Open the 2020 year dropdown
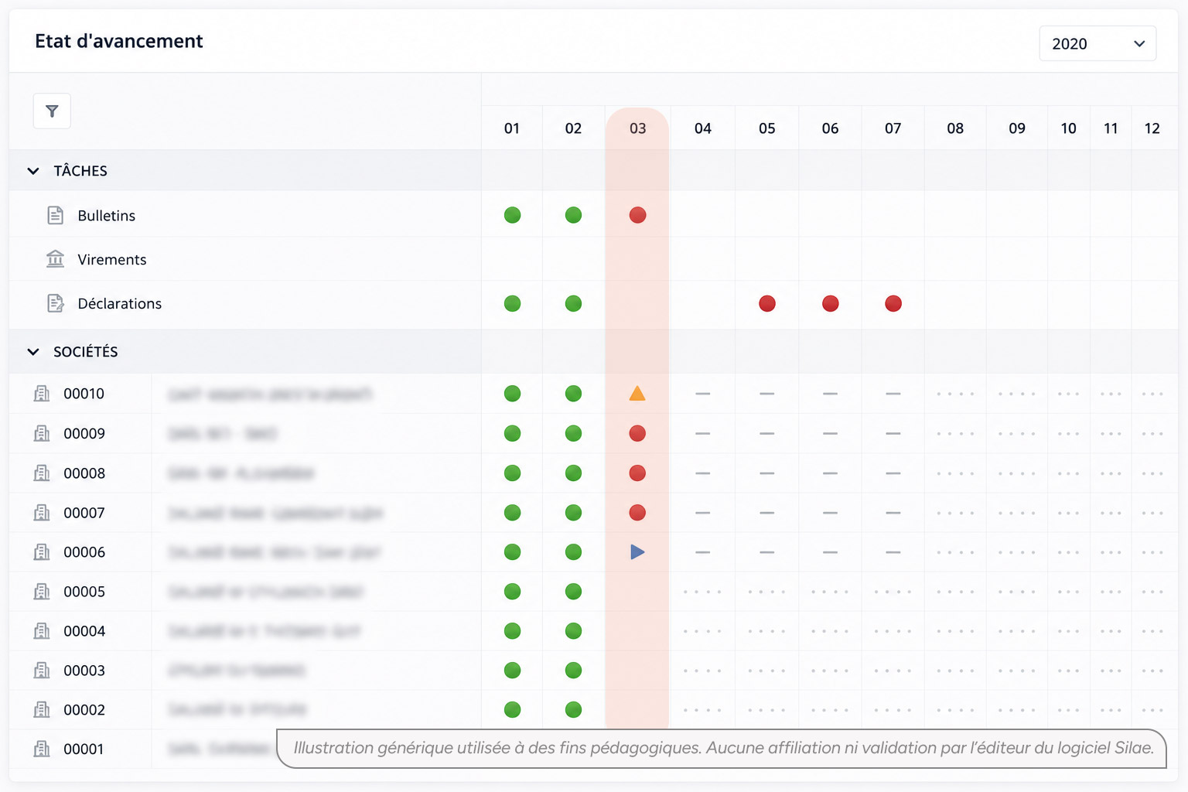Viewport: 1188px width, 792px height. 1098,43
